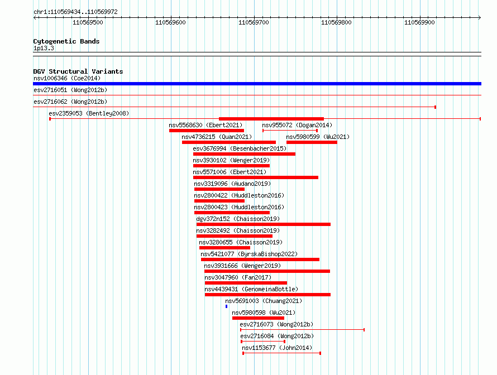Select the small blue nsv5691003 marker
This screenshot has width=497, height=375.
[x=226, y=306]
